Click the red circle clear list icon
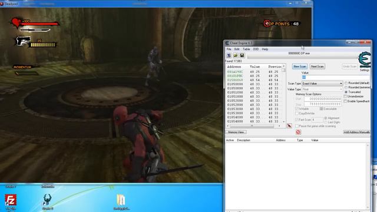 click(298, 132)
